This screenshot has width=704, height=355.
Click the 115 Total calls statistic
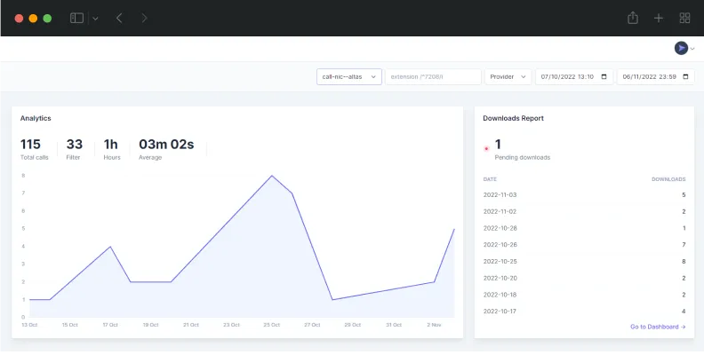[x=34, y=148]
